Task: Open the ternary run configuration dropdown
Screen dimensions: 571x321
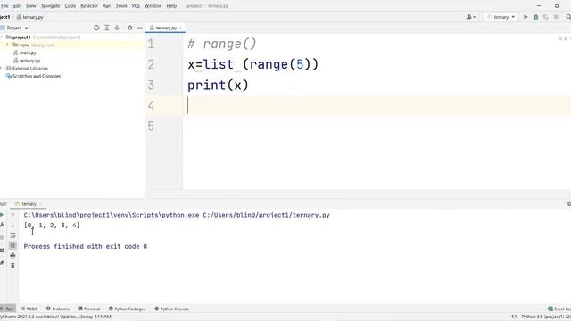Action: 501,17
